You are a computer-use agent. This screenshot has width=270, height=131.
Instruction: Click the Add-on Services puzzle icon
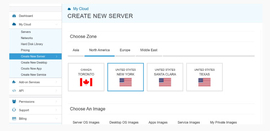tap(14, 82)
